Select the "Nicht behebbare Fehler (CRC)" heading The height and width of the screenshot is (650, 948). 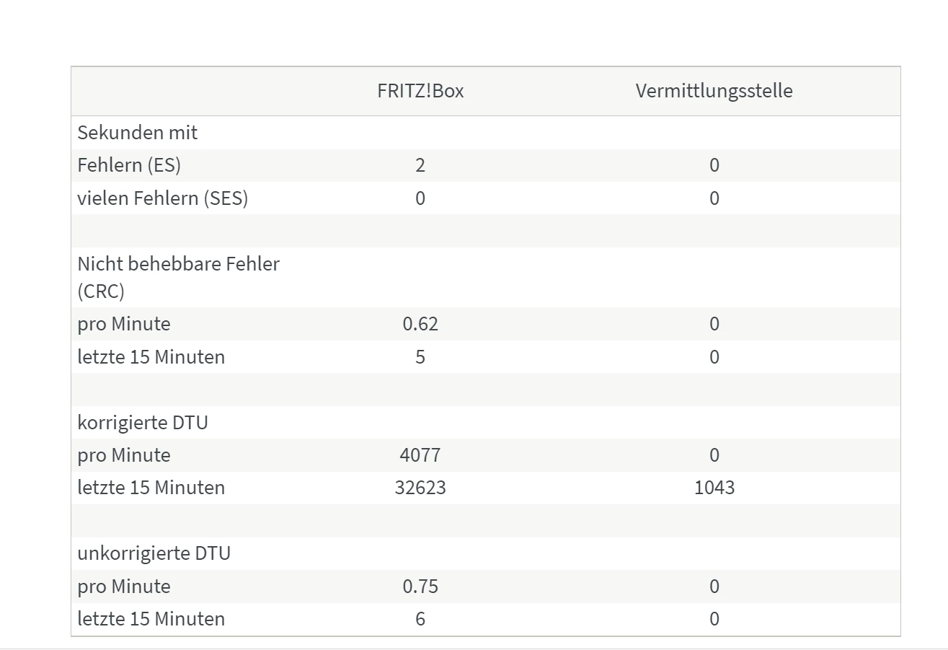point(178,277)
